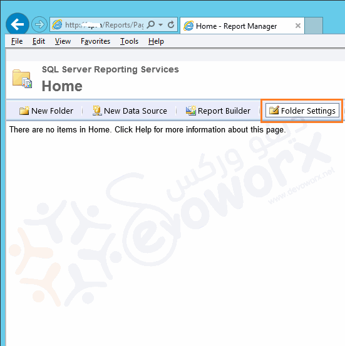This screenshot has width=345, height=346.
Task: Open the Favorites menu
Action: [95, 41]
